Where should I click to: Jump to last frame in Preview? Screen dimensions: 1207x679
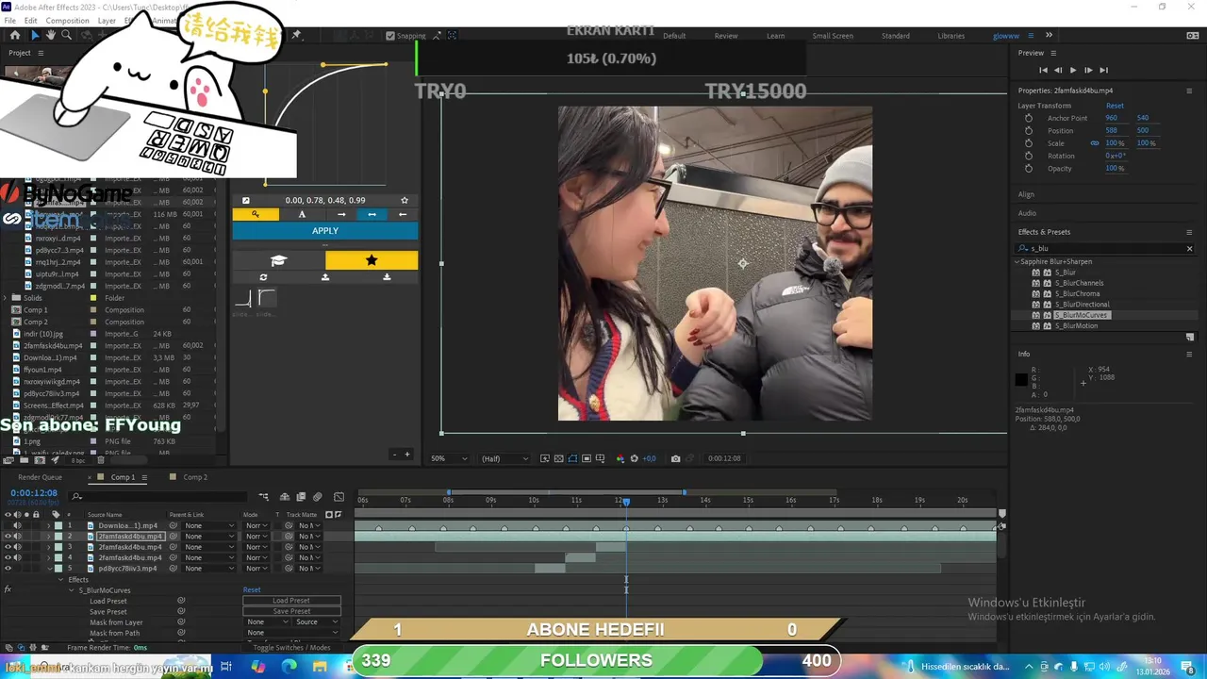coord(1103,70)
